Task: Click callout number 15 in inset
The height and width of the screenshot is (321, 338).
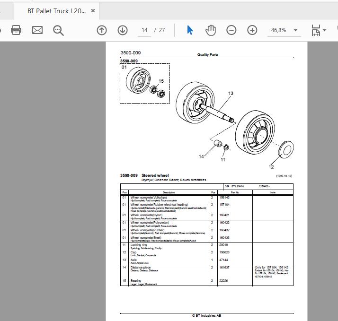Action: point(161,81)
